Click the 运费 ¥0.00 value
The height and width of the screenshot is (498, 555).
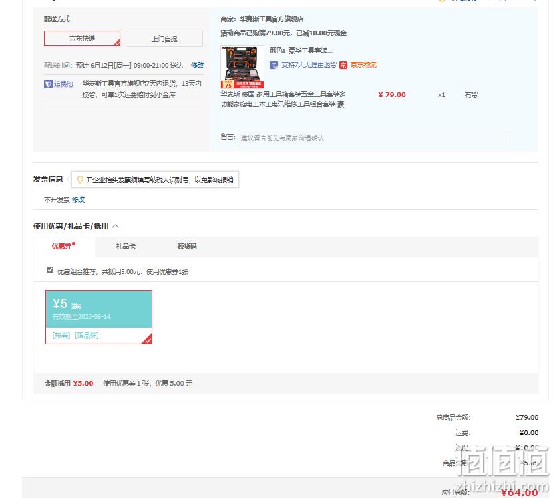529,433
